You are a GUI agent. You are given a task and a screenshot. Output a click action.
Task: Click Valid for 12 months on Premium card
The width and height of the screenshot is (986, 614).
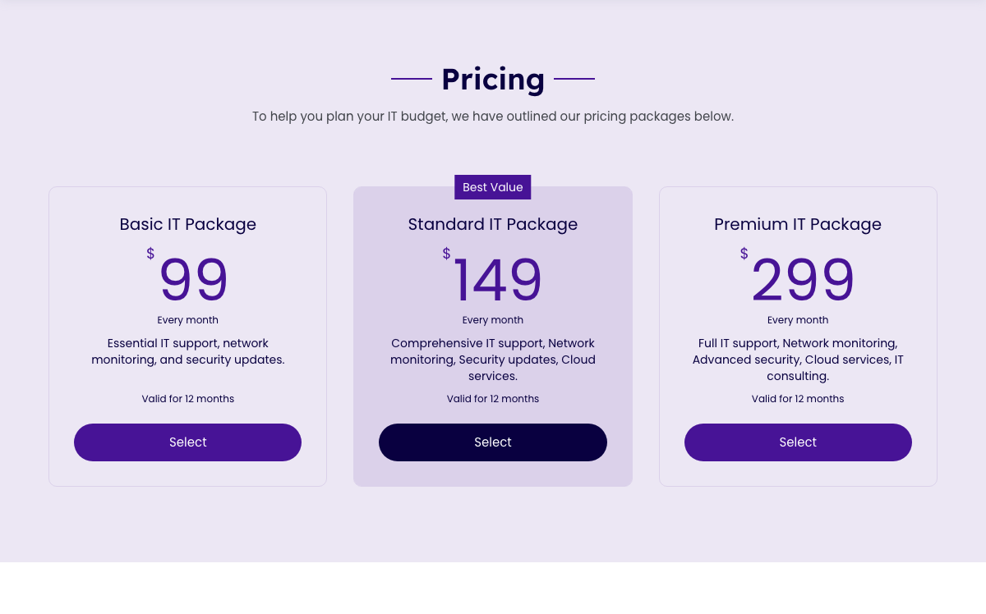pyautogui.click(x=798, y=398)
